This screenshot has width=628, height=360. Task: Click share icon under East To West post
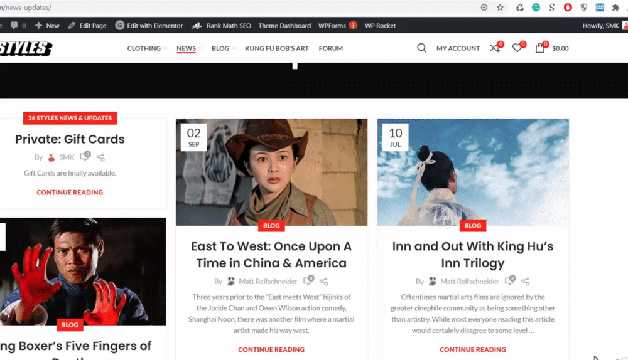[324, 281]
